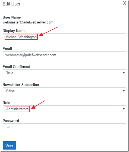This screenshot has height=152, width=129.
Task: Expand Role dropdown via its arrow
Action: [x=124, y=109]
